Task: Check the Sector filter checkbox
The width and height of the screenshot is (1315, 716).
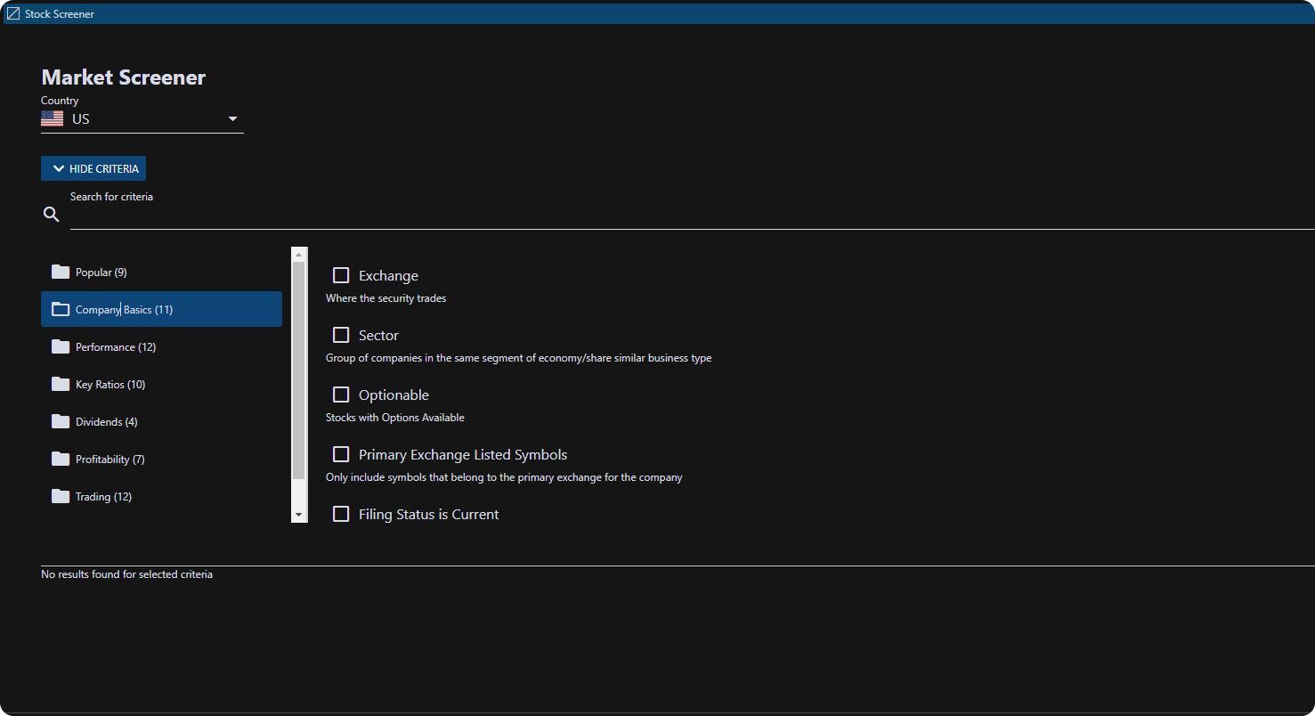Action: click(x=341, y=335)
